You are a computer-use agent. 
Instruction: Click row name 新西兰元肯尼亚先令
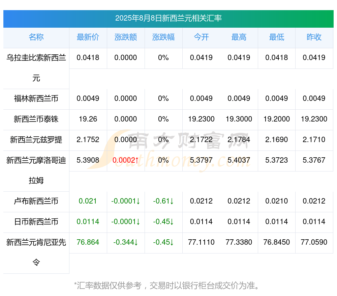coord(36,252)
